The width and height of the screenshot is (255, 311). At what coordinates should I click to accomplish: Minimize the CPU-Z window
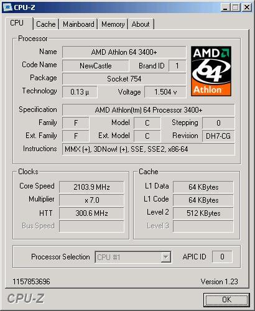pos(225,7)
